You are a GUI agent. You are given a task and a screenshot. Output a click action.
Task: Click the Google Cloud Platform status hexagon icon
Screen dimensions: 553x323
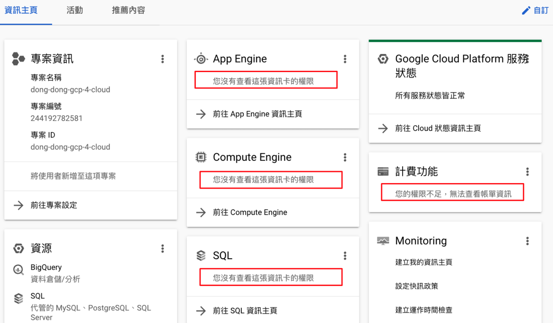click(x=383, y=59)
